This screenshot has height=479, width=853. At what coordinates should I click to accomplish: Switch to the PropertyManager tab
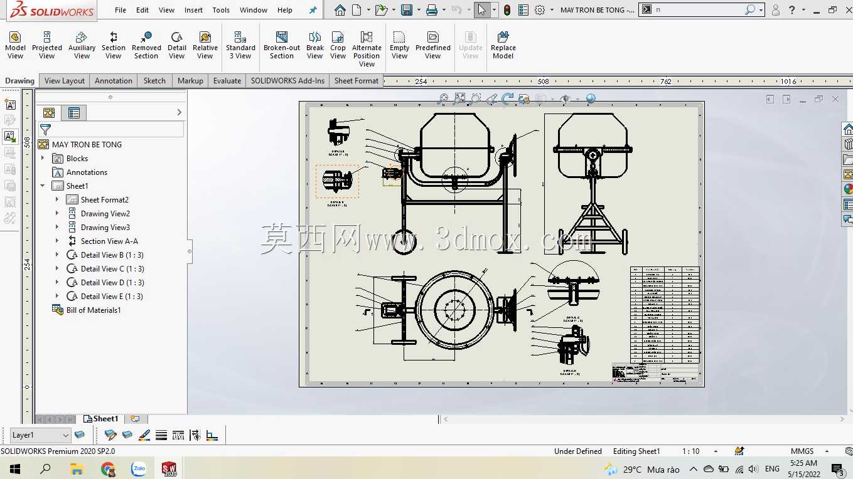[74, 113]
